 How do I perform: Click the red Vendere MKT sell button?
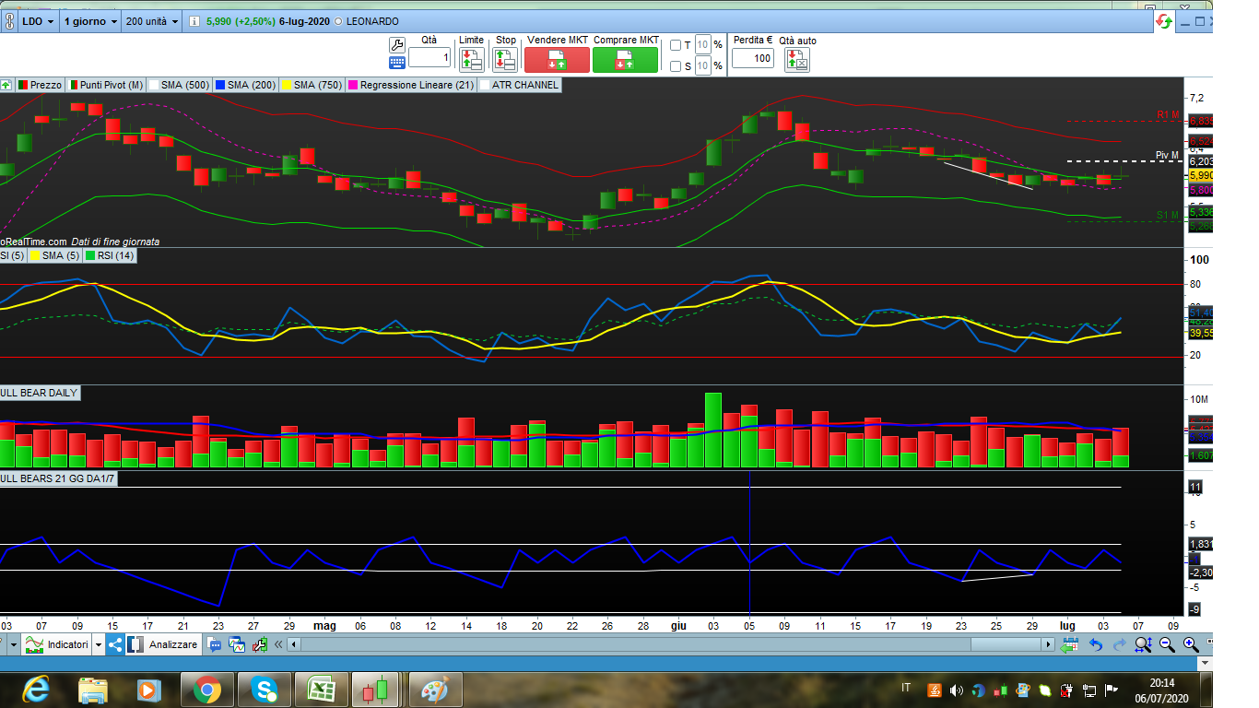point(557,60)
